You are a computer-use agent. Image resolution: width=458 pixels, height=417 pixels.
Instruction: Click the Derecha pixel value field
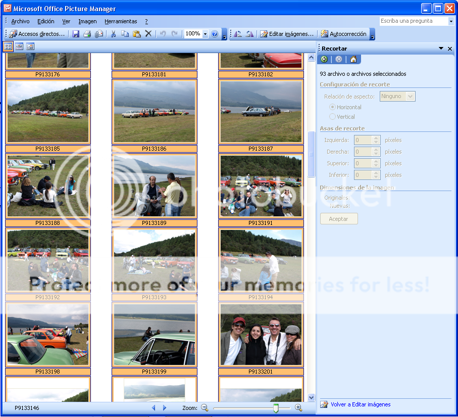(x=364, y=152)
